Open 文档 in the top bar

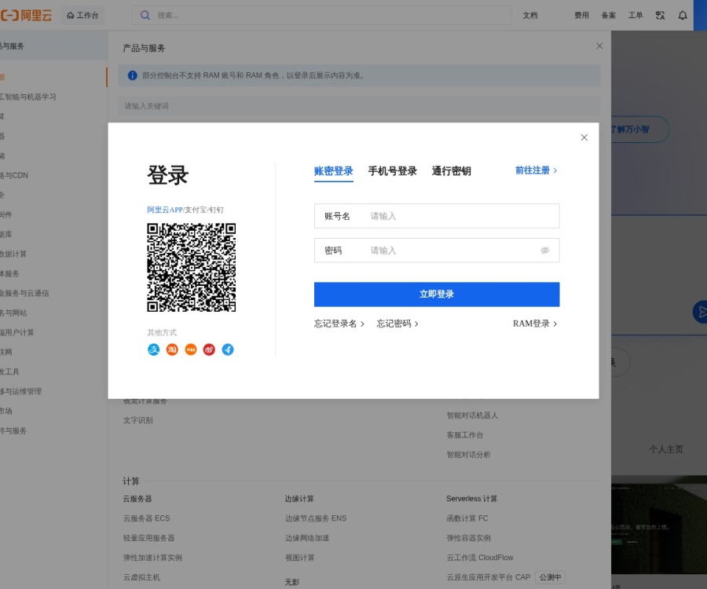click(530, 16)
